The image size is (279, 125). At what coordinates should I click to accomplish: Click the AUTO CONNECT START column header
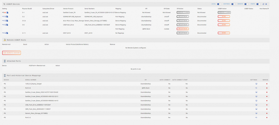point(180,80)
